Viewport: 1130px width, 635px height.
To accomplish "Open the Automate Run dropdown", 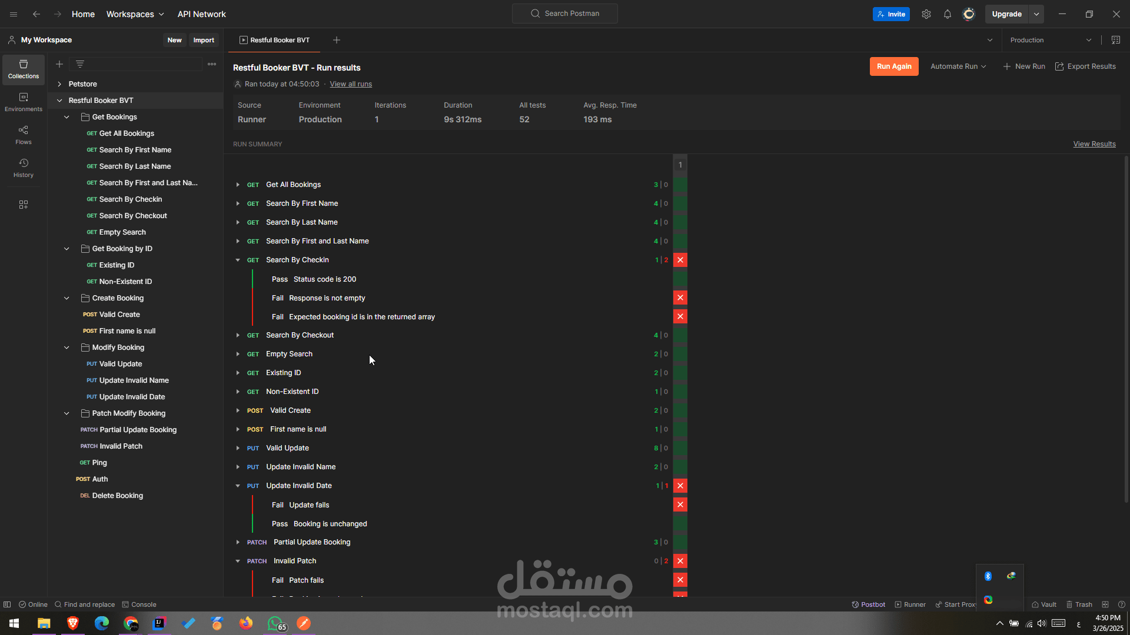I will pyautogui.click(x=958, y=66).
